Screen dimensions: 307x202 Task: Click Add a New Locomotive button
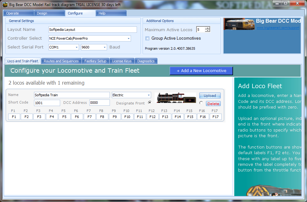point(201,71)
